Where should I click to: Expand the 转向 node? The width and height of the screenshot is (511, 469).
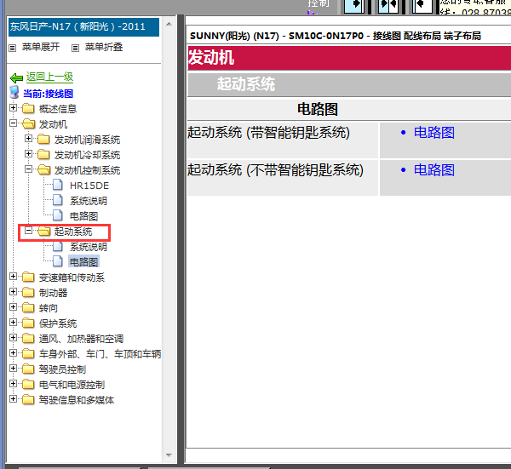tap(13, 306)
